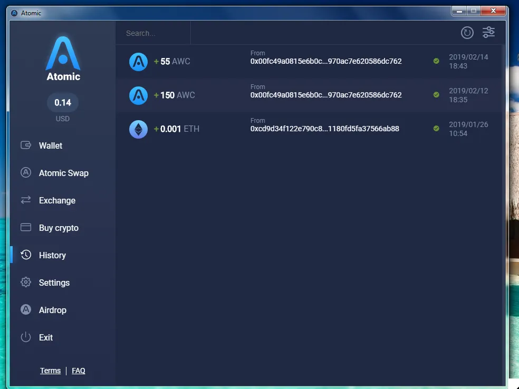519x389 pixels.
Task: Select the +0.001 ETH amount text
Action: [x=176, y=129]
